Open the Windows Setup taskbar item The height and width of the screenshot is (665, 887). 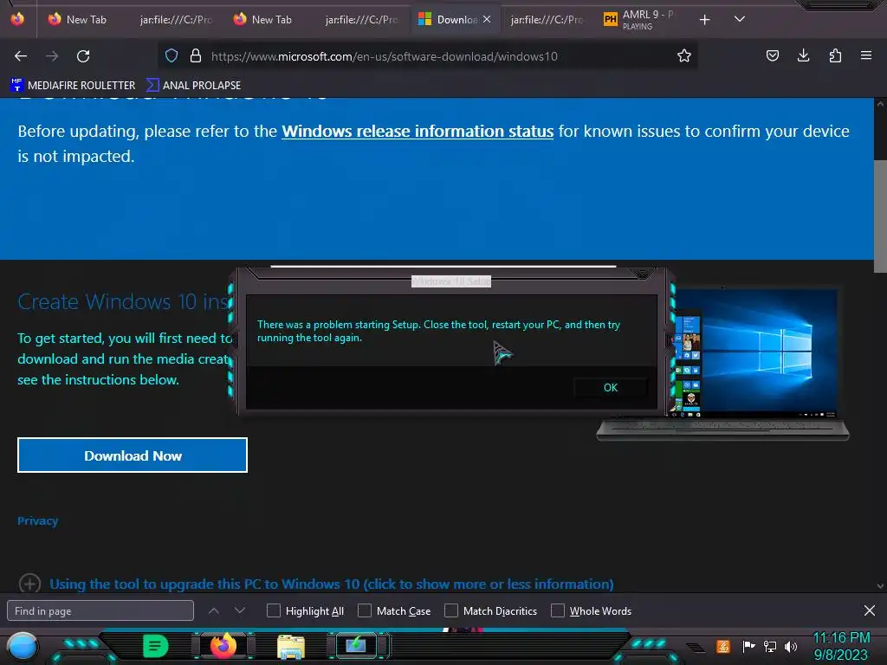(356, 646)
